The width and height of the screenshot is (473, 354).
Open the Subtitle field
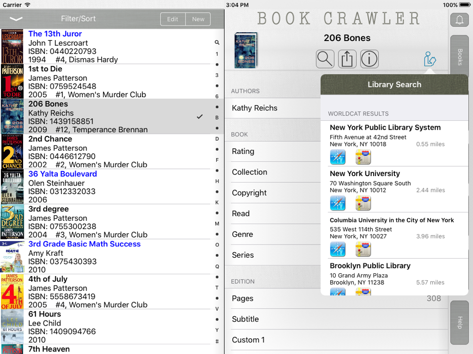tap(336, 320)
